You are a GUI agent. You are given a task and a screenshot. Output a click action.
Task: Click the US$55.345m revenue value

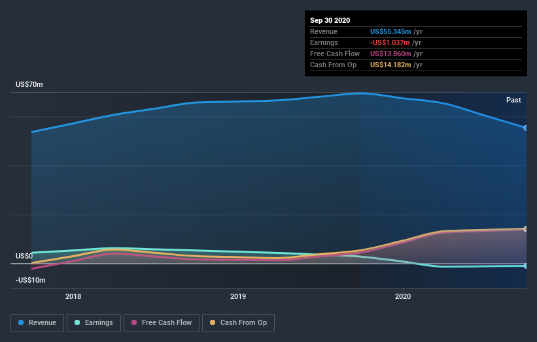[x=390, y=31]
